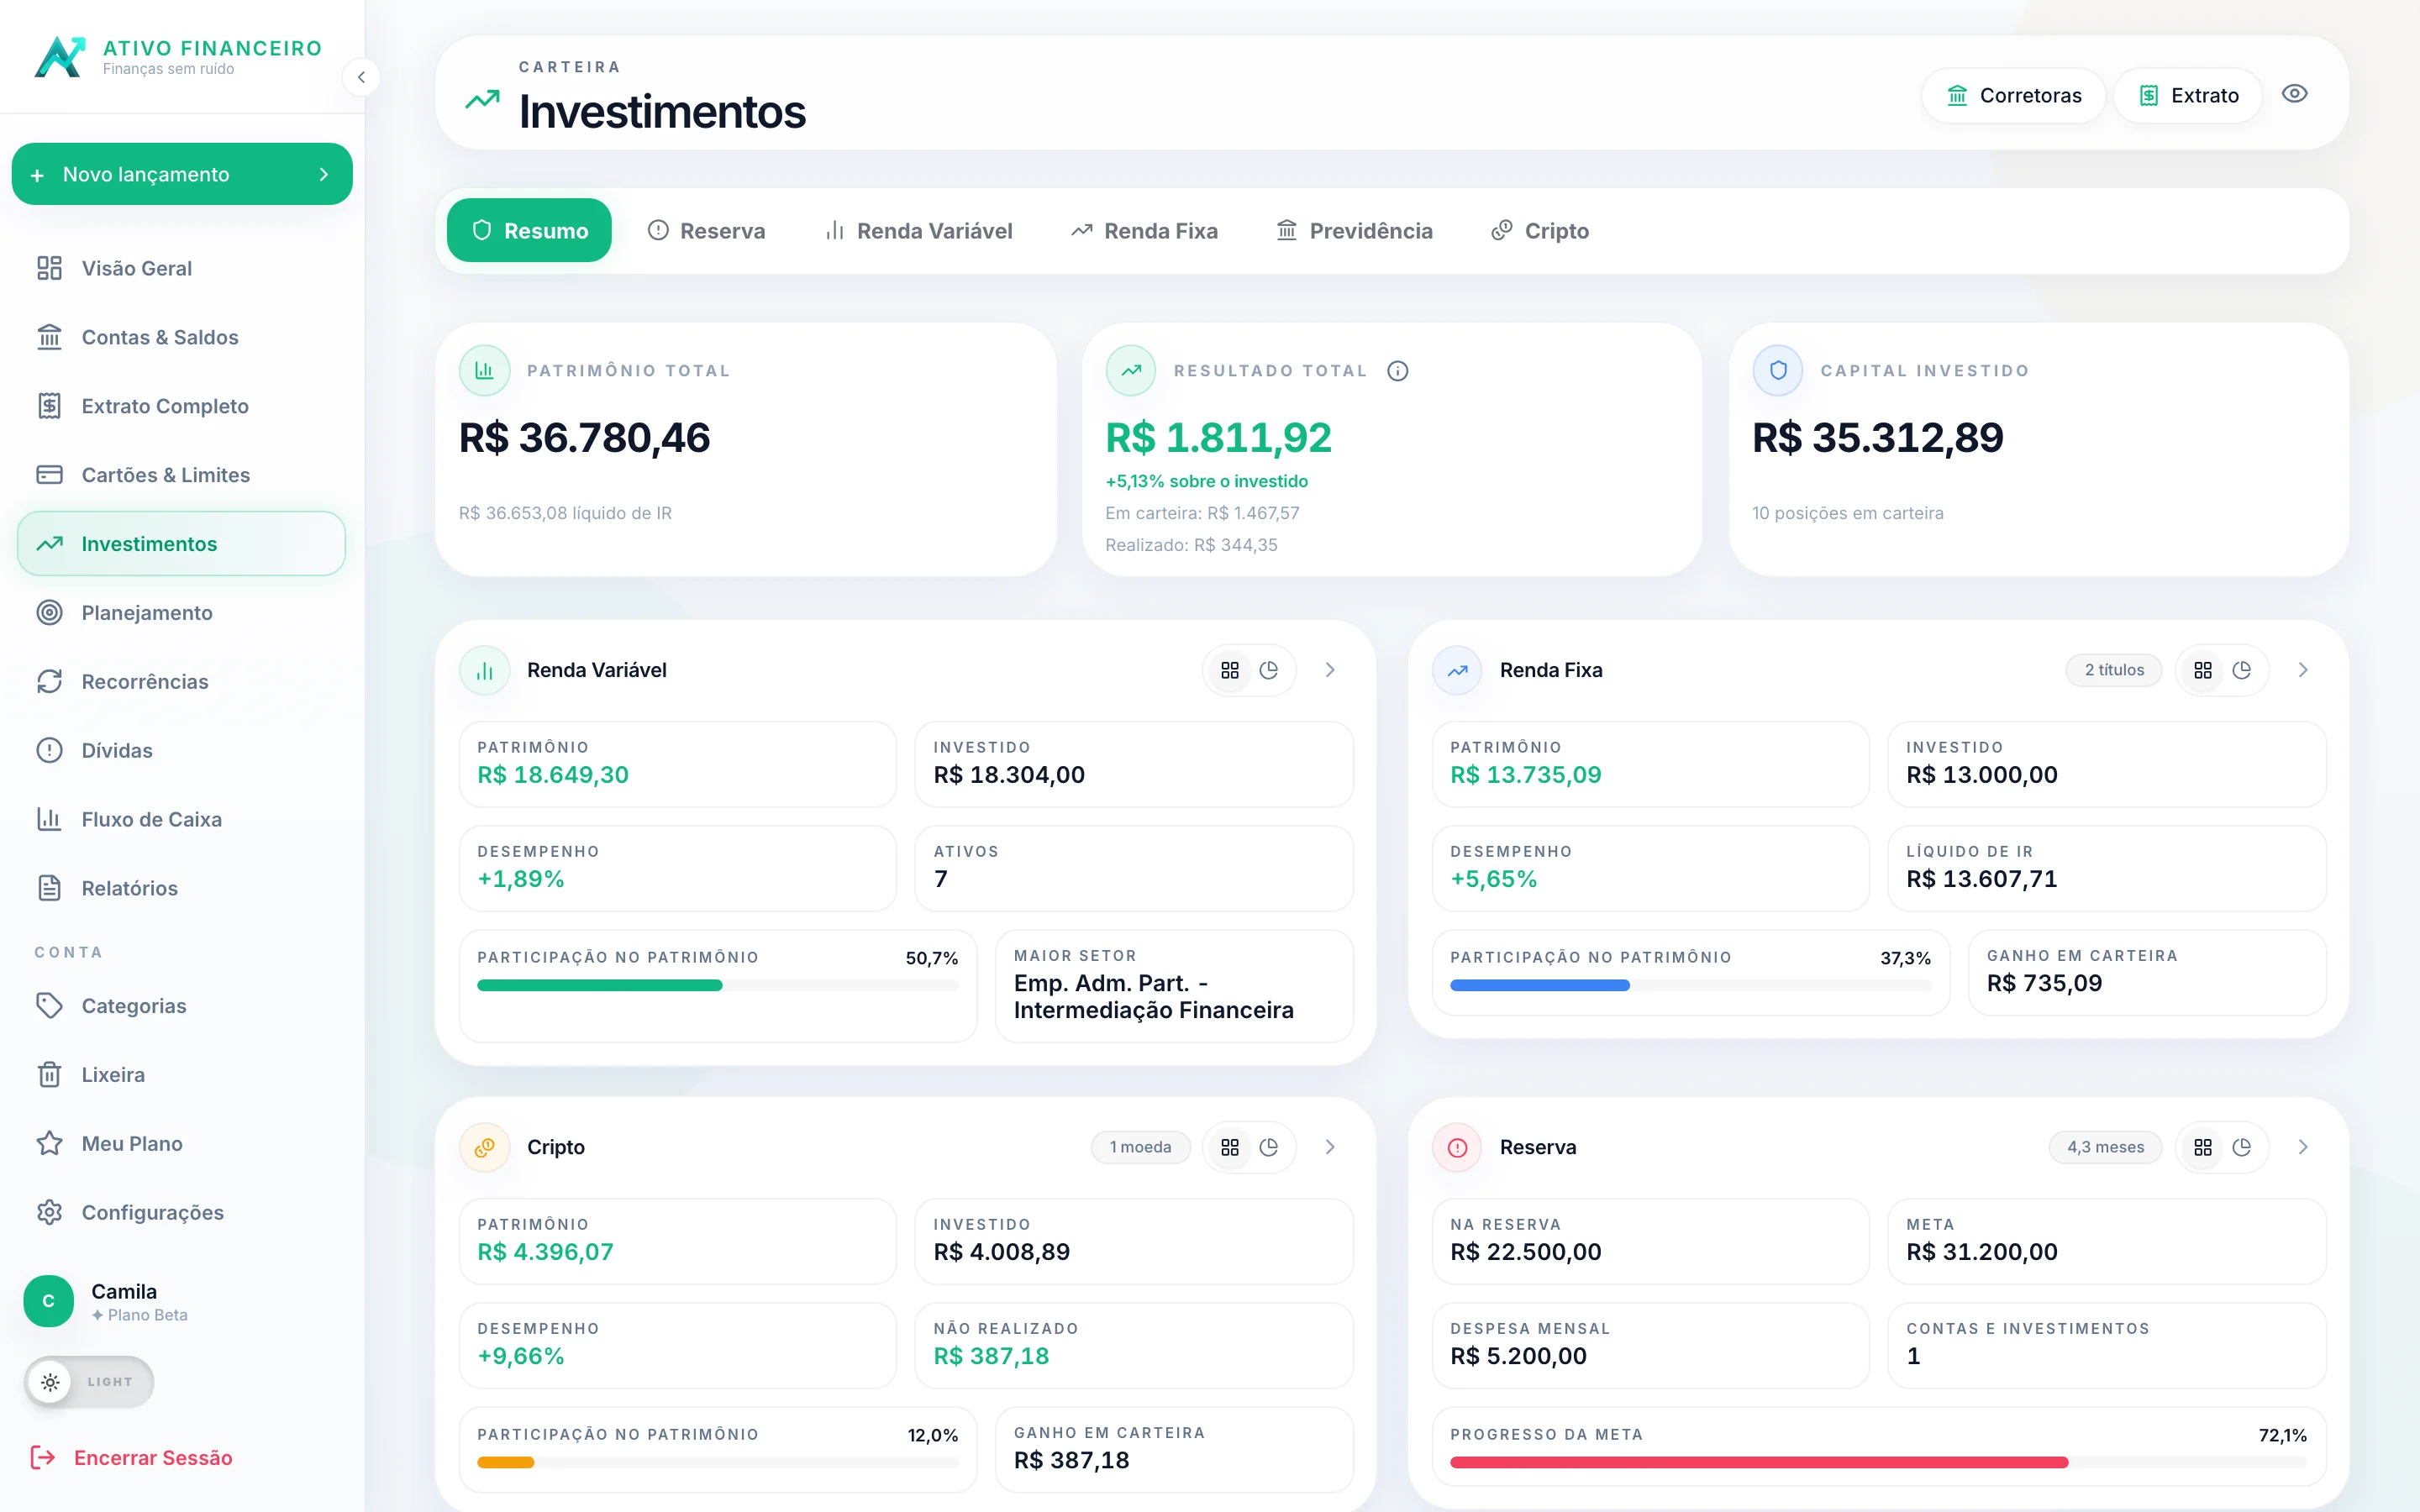This screenshot has height=1512, width=2420.
Task: Select grid view in Renda Fixa card
Action: 2203,670
